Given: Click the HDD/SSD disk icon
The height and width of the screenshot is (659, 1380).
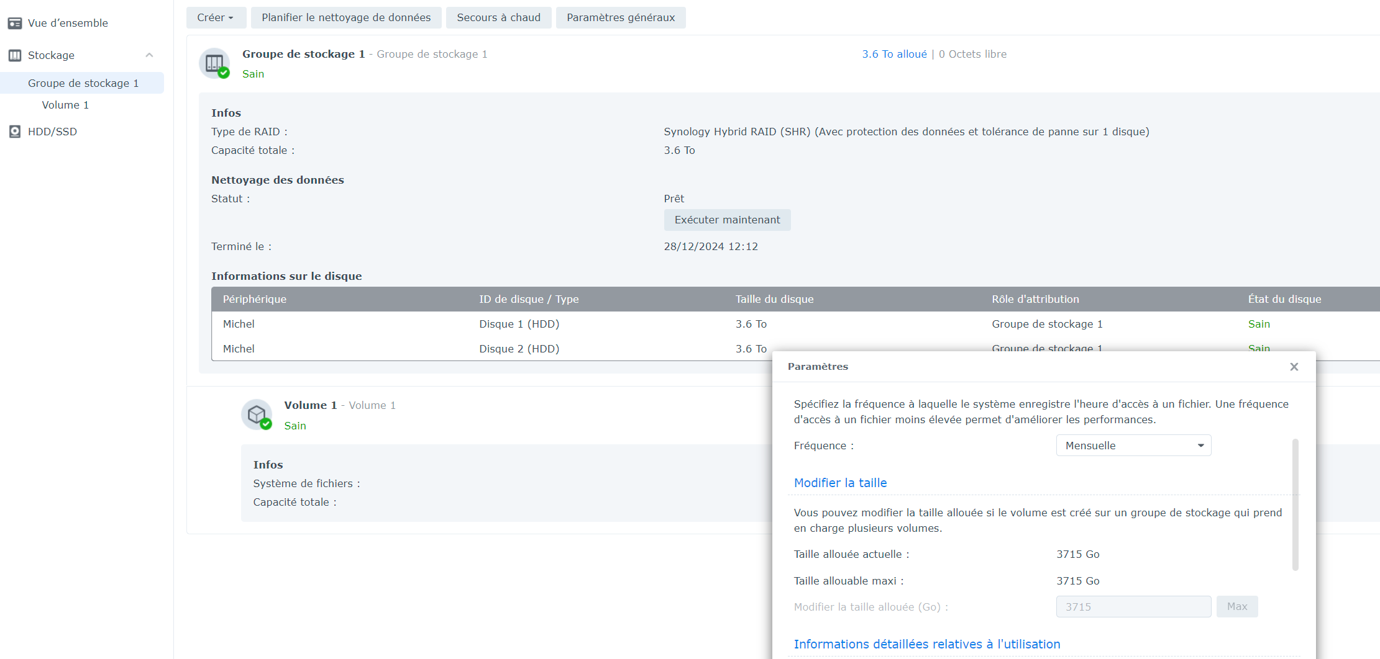Looking at the screenshot, I should coord(15,132).
